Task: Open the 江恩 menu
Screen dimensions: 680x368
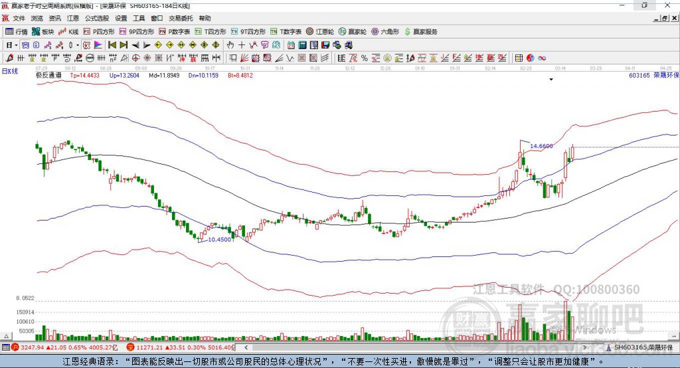Action: click(x=73, y=18)
